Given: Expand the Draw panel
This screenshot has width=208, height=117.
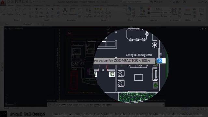Looking at the screenshot, I should pos(17,20).
